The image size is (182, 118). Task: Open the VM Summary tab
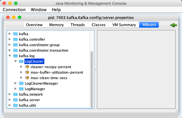click(124, 25)
